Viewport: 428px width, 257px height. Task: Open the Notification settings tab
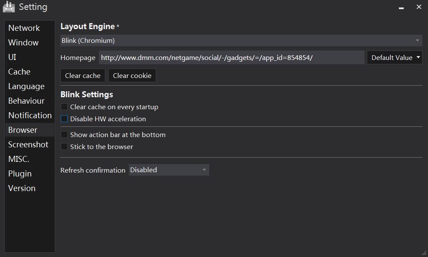pos(30,115)
